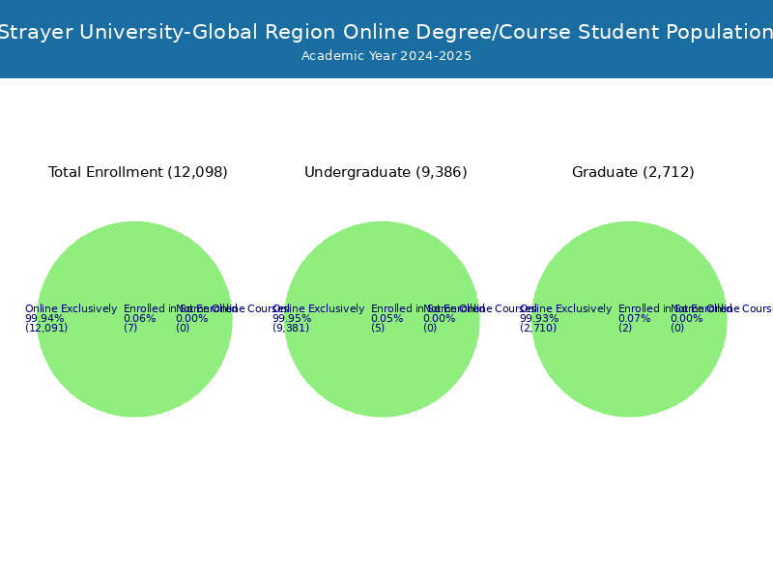Click the 0.07% Graduate value

(635, 319)
